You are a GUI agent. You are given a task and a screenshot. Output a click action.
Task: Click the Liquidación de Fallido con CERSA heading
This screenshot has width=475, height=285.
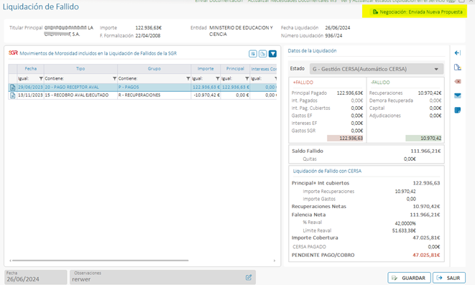click(327, 172)
